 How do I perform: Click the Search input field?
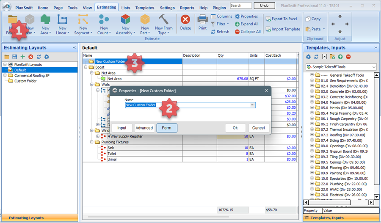[x=241, y=6]
